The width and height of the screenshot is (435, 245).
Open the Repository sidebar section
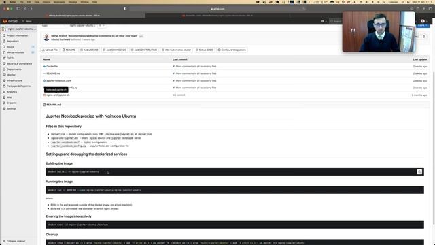(13, 41)
